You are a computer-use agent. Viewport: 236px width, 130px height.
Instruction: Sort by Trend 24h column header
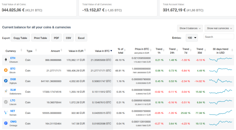(172, 51)
